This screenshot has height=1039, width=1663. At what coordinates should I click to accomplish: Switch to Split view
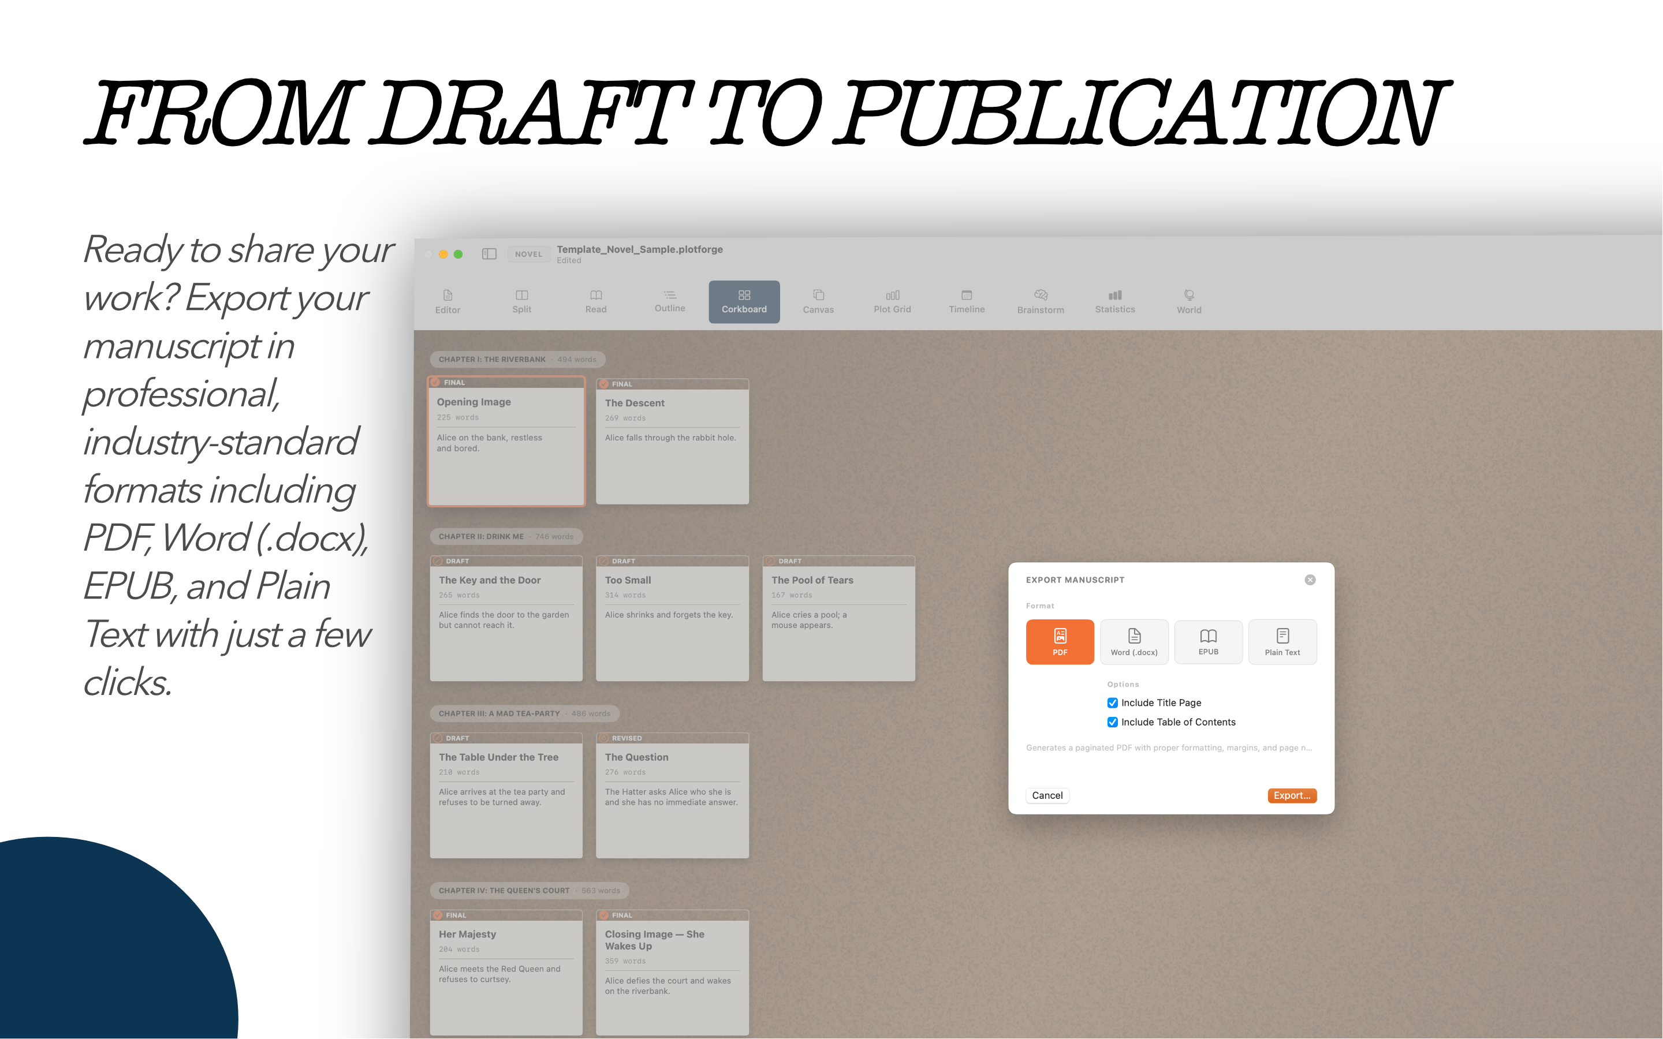(x=521, y=302)
